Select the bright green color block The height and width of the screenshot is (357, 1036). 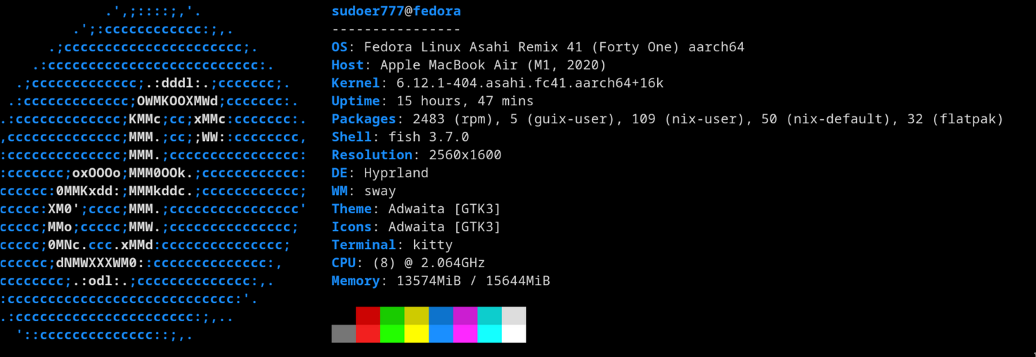pyautogui.click(x=392, y=333)
